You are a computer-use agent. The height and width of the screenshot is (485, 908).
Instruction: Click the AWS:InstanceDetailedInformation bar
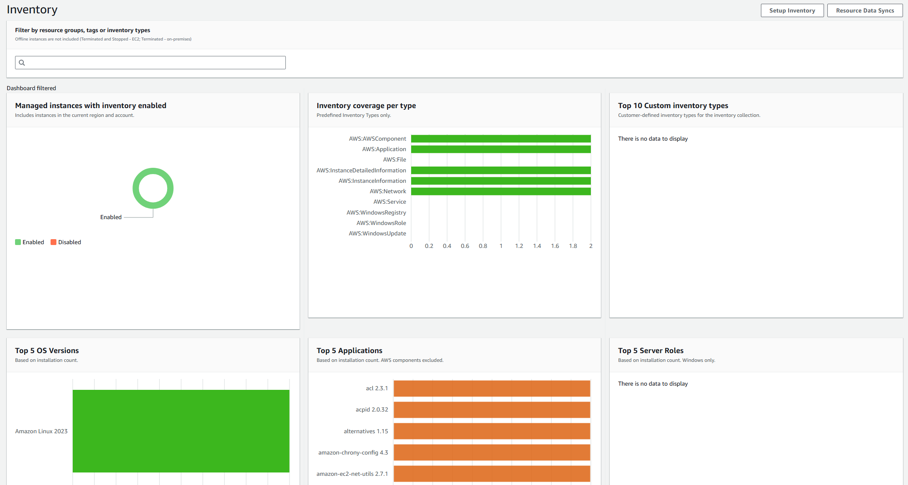[x=501, y=170]
